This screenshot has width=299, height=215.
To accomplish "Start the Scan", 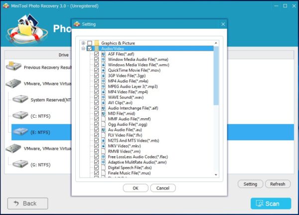I will point(271,204).
